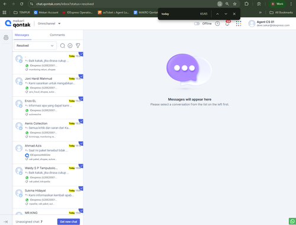Bookmark this page with star icon
Viewport: 296px width, 225px height.
pyautogui.click(x=234, y=4)
